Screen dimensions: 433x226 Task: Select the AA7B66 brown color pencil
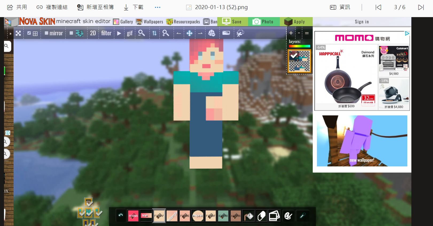tap(236, 216)
